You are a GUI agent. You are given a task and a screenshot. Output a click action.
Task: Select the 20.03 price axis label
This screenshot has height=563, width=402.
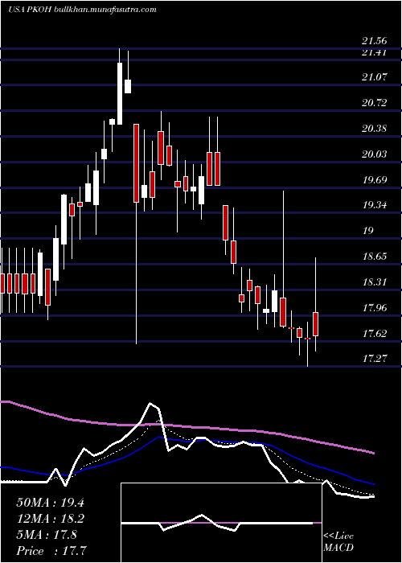pos(376,154)
